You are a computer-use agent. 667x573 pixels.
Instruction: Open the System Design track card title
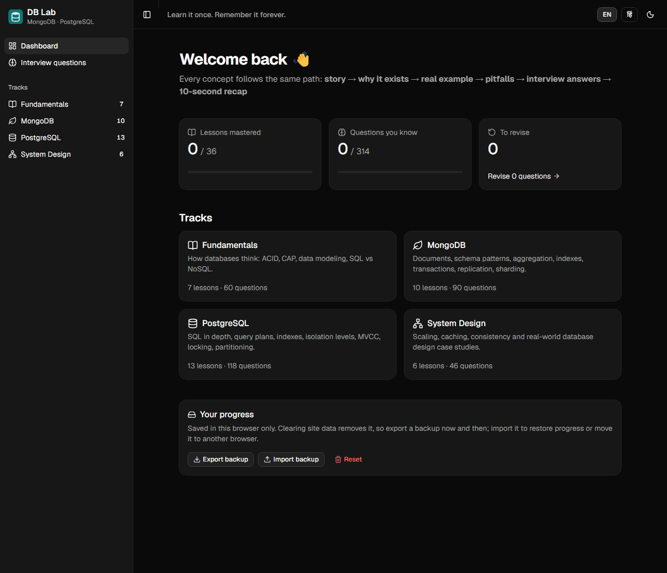(456, 323)
